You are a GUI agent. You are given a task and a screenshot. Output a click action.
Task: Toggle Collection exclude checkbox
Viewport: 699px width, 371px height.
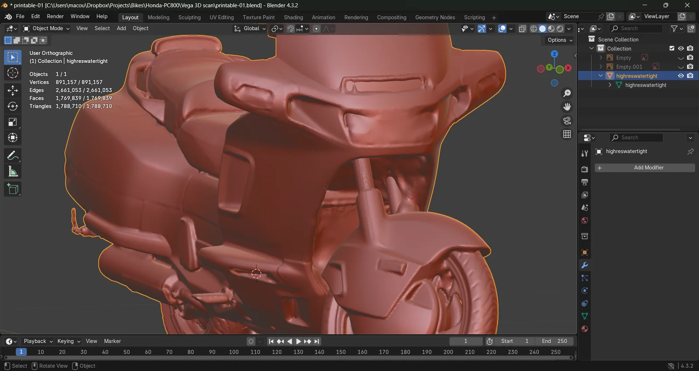click(672, 48)
